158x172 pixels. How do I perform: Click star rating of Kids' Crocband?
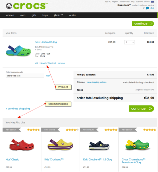point(72,130)
